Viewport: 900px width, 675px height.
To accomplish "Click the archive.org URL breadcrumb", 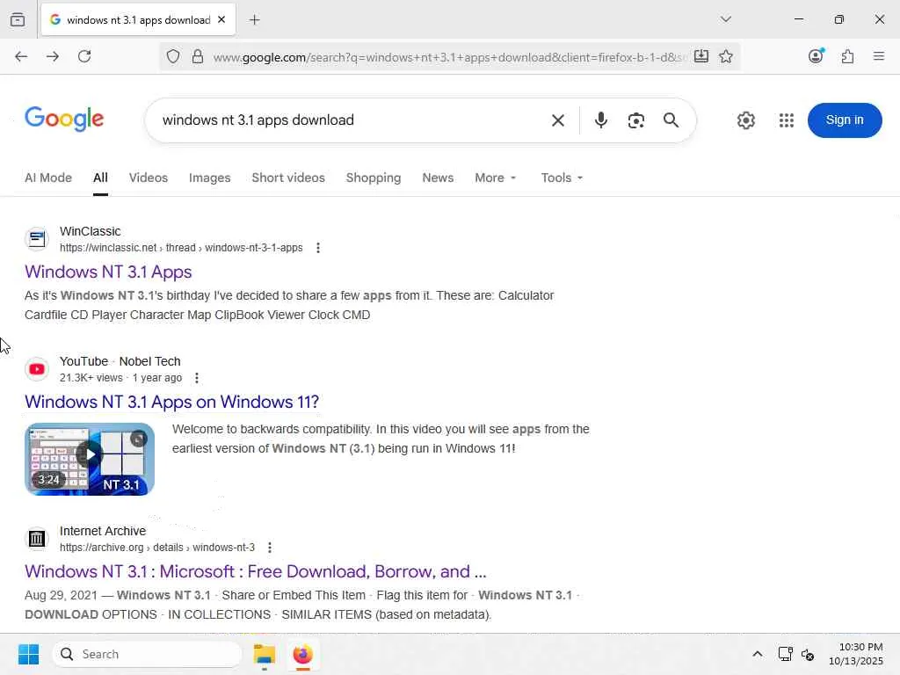I will tap(156, 547).
